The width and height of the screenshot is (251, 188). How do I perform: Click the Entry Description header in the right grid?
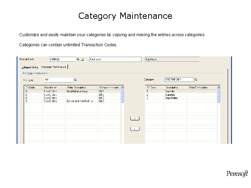point(202,88)
